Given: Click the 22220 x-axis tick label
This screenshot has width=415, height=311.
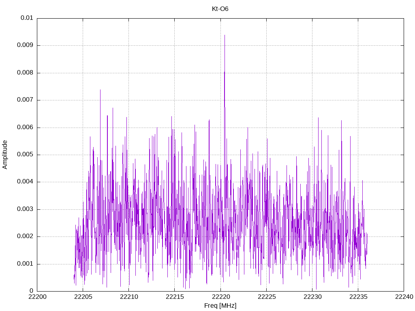Looking at the screenshot, I should (x=220, y=297).
